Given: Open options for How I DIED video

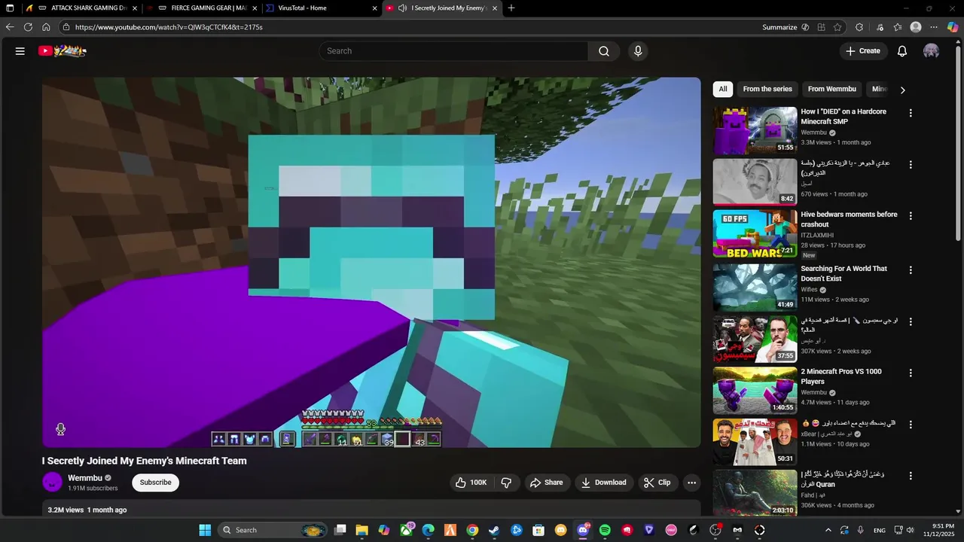Looking at the screenshot, I should 911,113.
